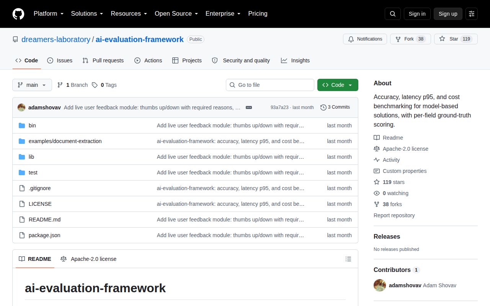View the 1 Branch link

72,85
